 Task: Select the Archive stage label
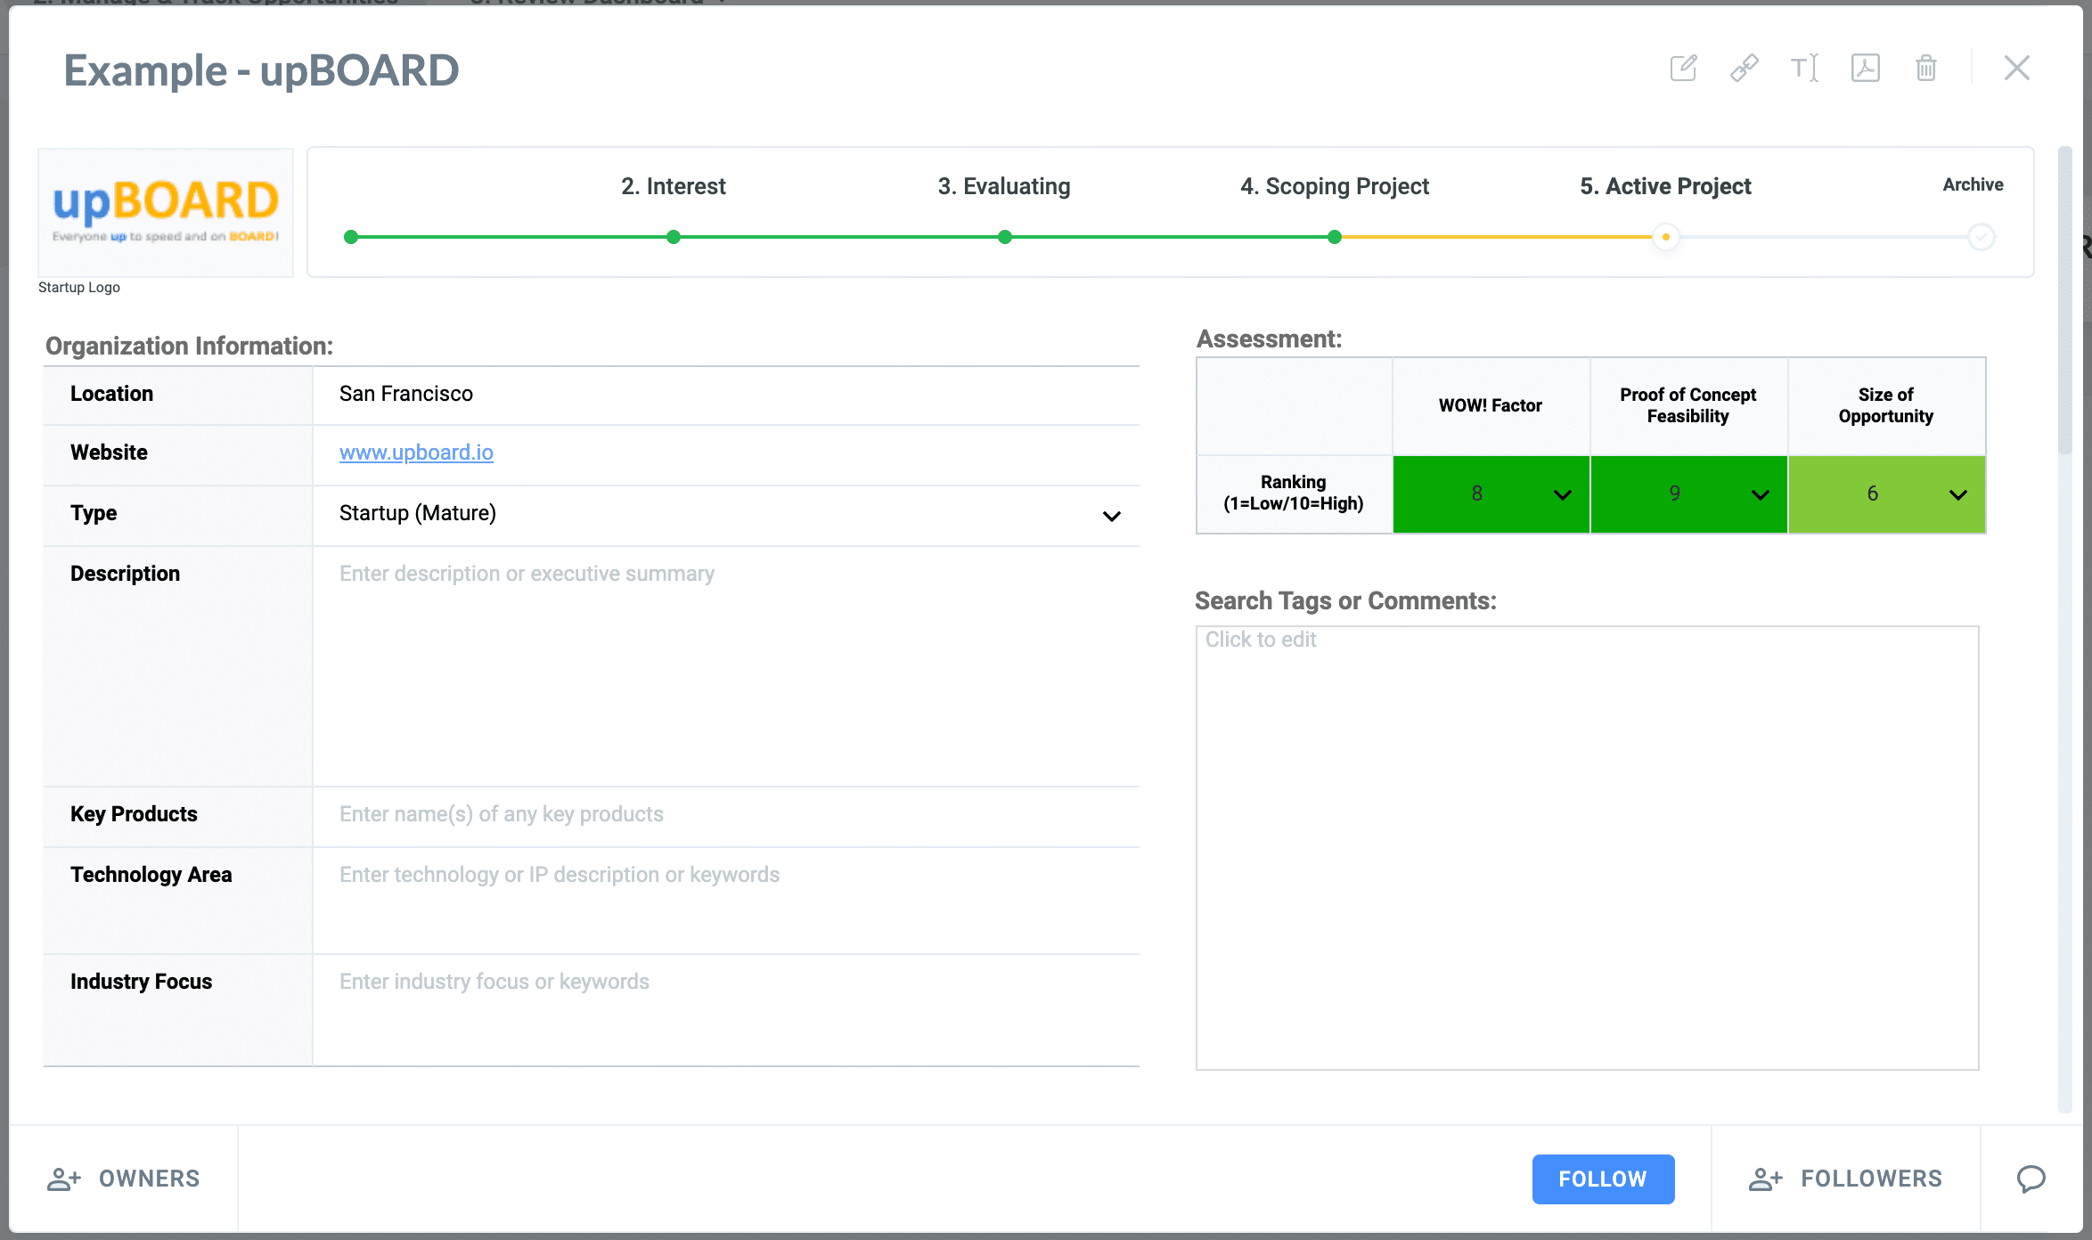click(1973, 184)
